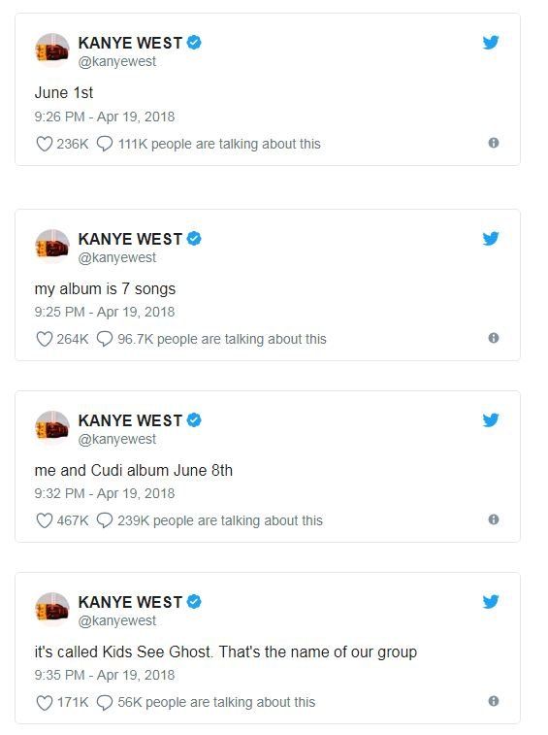Open info icon on "my album is 7 songs" tweet

tap(493, 338)
